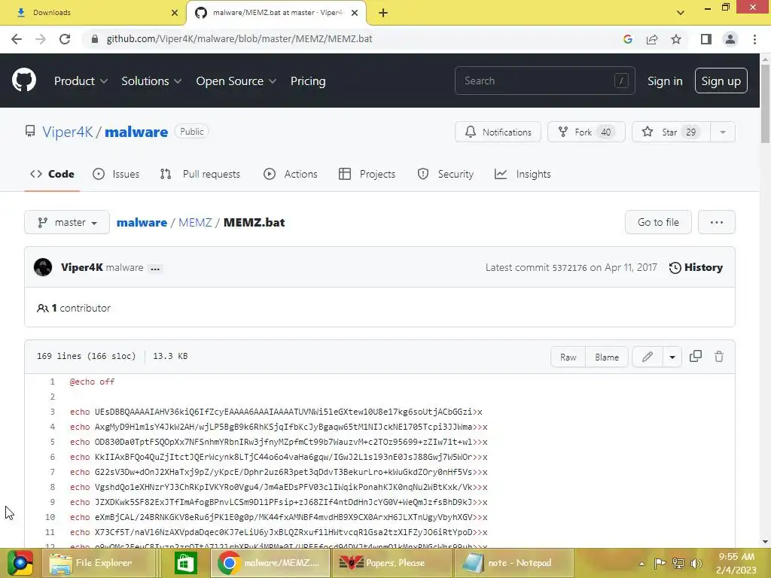The image size is (771, 578).
Task: Switch to the Code tab
Action: 52,174
